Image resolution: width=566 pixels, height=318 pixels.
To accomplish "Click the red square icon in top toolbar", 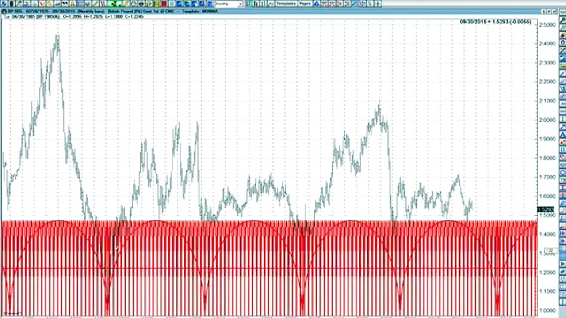I will pos(164,4).
